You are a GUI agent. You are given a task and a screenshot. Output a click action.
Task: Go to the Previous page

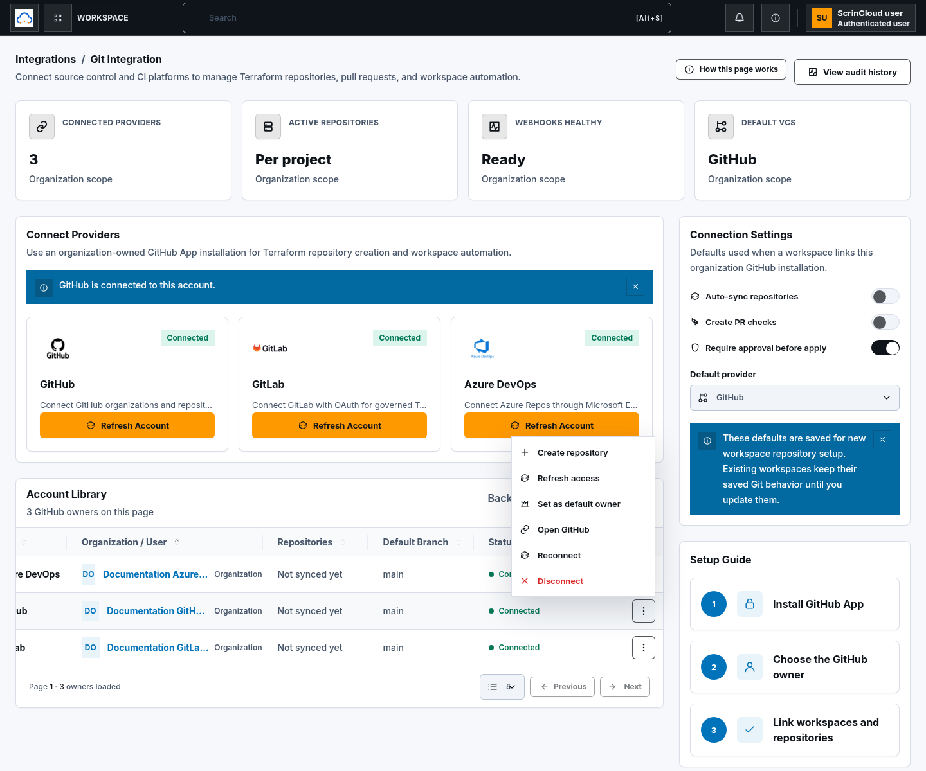pos(562,687)
